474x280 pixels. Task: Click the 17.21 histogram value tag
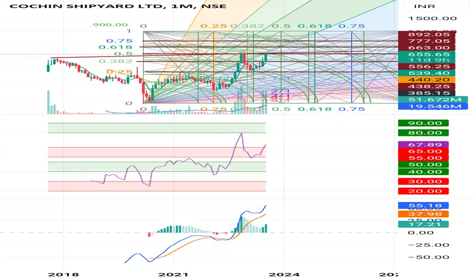(423, 225)
